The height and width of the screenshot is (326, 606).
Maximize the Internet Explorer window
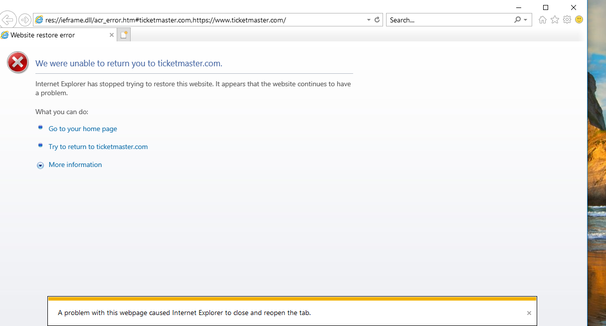(546, 7)
